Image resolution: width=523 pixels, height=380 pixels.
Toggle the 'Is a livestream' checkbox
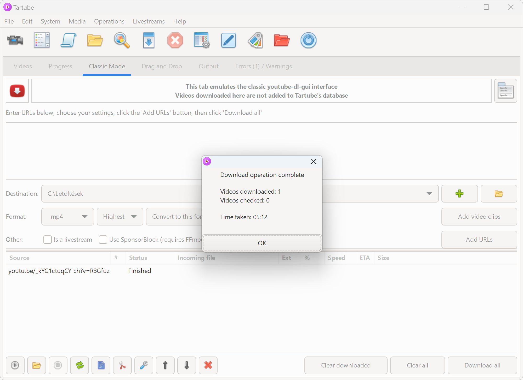[x=48, y=240]
